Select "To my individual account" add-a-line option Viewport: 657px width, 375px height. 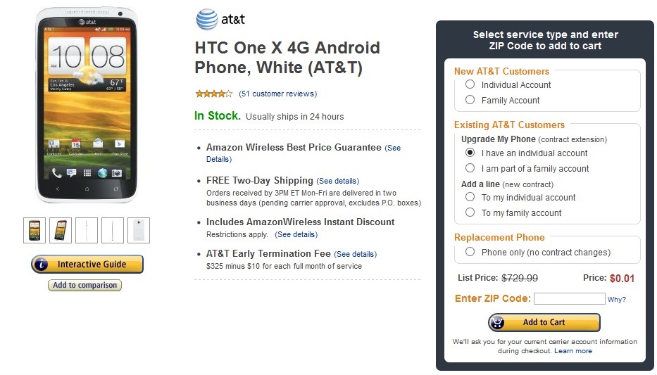[470, 197]
